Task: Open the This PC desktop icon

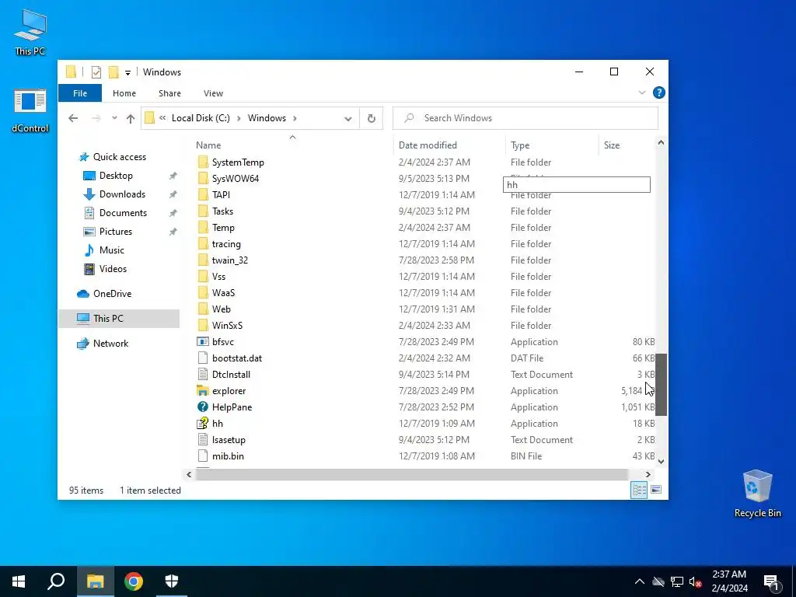Action: [30, 33]
